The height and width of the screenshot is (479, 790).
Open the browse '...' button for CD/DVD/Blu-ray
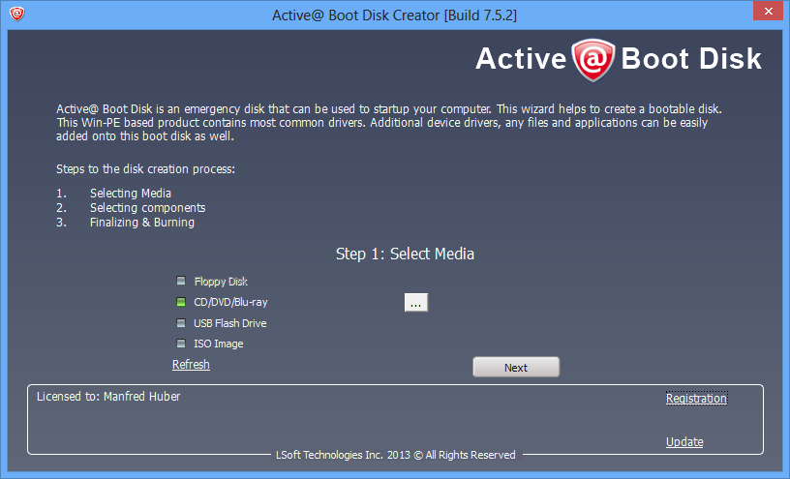tap(416, 303)
